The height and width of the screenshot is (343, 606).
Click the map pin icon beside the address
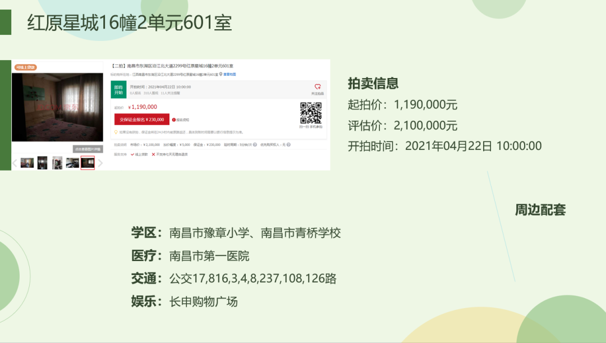tap(221, 74)
